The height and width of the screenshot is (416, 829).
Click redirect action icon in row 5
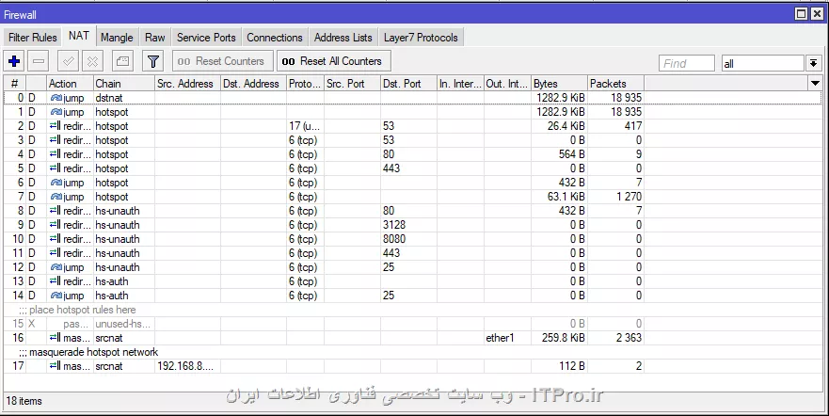tap(55, 168)
